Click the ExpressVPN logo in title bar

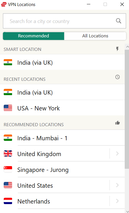pos(4,4)
